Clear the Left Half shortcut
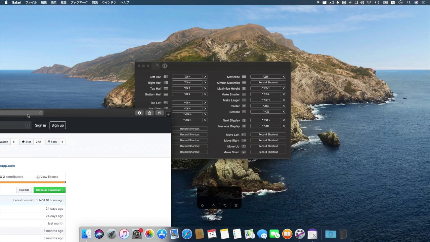This screenshot has width=430, height=242. coord(205,77)
